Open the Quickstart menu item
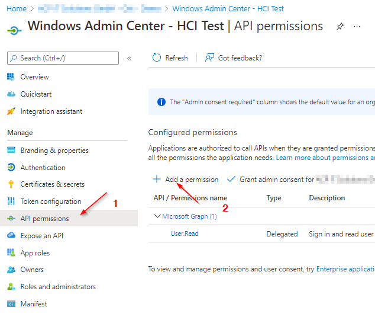Viewport: 375px width, 320px height. coord(36,94)
